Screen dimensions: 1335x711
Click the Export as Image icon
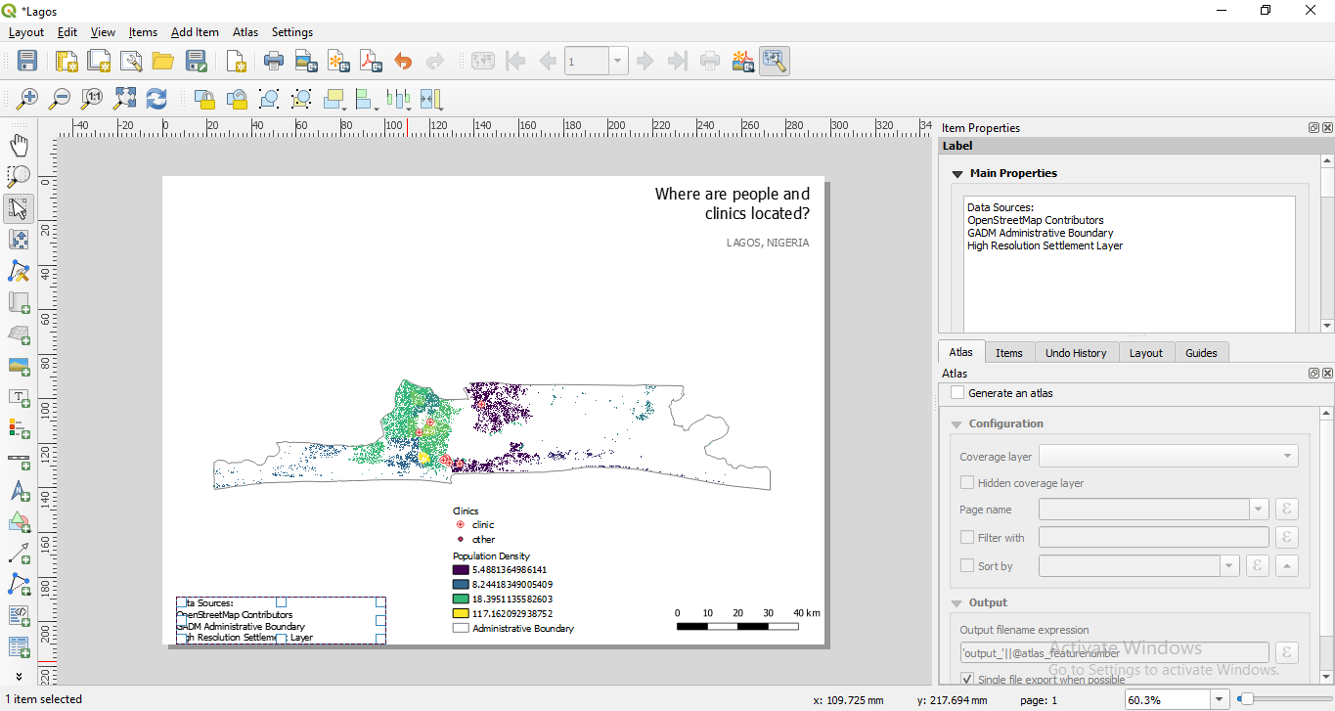point(306,62)
